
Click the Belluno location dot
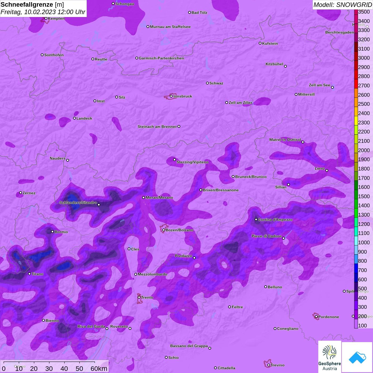(266, 287)
